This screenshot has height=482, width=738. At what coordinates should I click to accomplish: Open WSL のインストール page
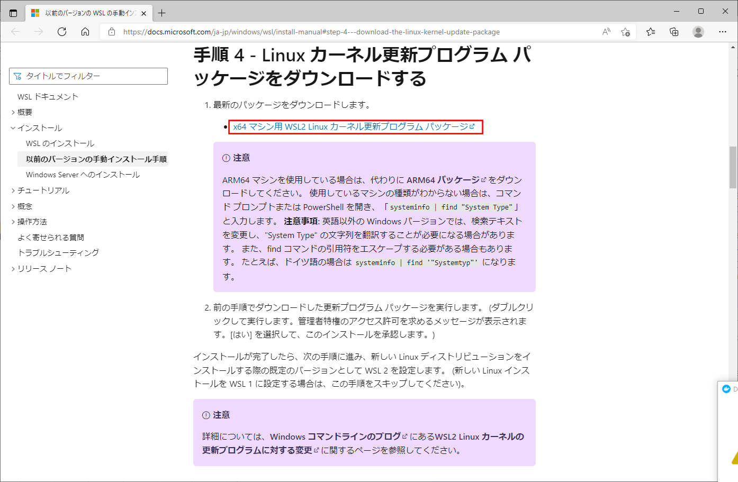(60, 143)
